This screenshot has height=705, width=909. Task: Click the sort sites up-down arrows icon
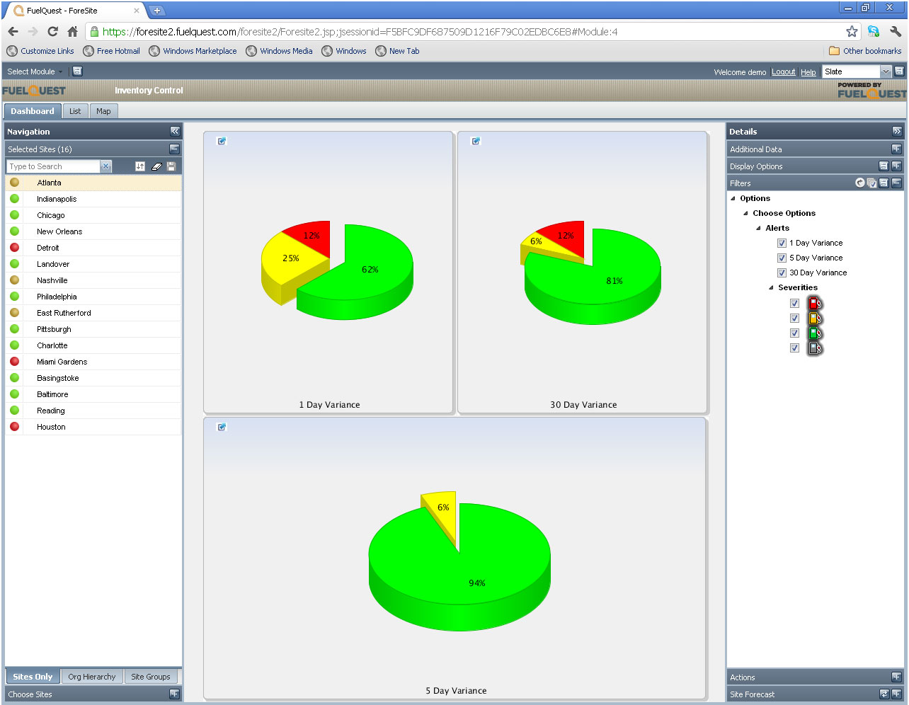click(140, 166)
